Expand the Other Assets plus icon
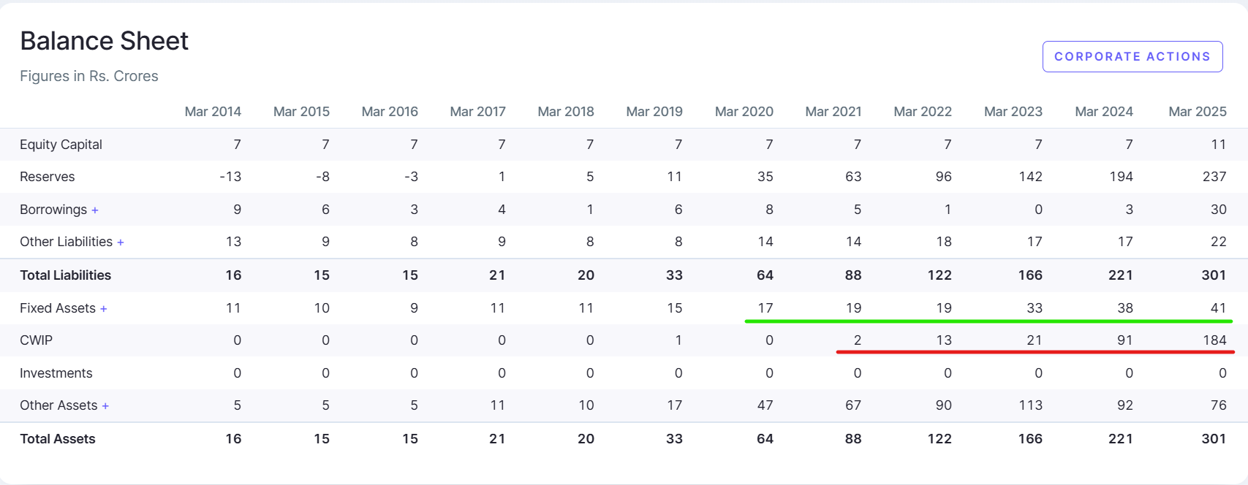The image size is (1248, 485). [105, 406]
